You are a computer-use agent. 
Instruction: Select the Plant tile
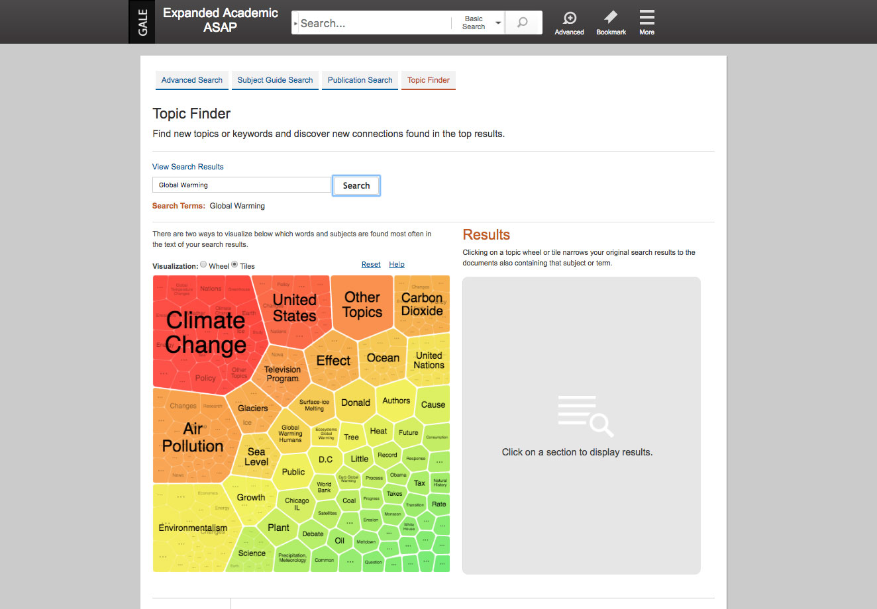pyautogui.click(x=278, y=528)
